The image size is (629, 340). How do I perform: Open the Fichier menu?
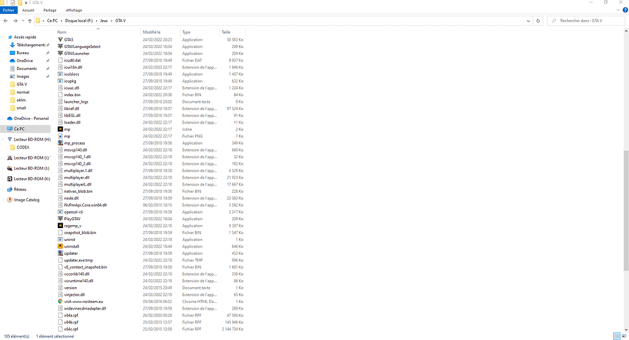tap(9, 10)
